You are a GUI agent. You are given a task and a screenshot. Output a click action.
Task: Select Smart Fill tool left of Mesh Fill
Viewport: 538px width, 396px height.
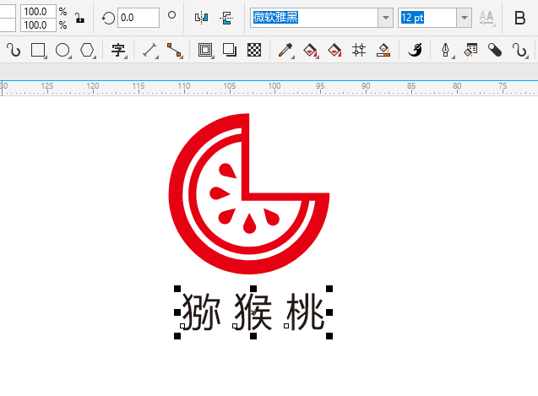[334, 51]
